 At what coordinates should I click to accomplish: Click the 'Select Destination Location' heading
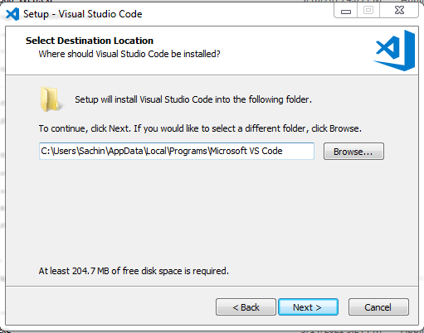(x=90, y=41)
